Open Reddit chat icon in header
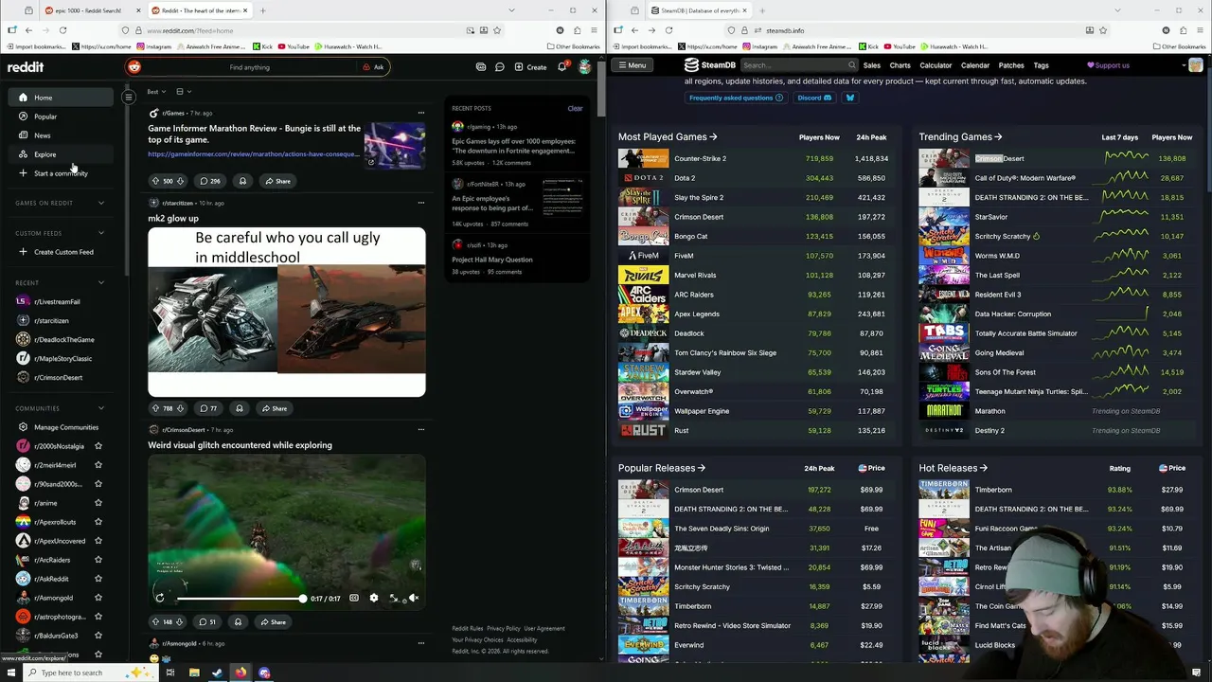 [x=499, y=67]
